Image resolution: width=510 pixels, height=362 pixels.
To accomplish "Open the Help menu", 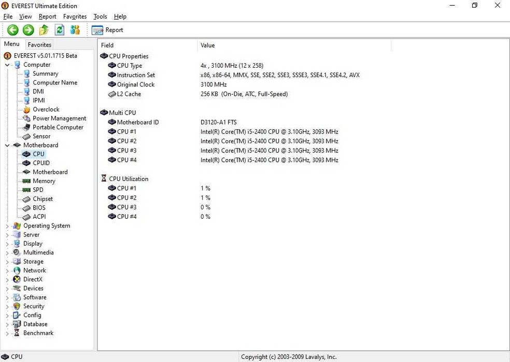I will pos(120,17).
